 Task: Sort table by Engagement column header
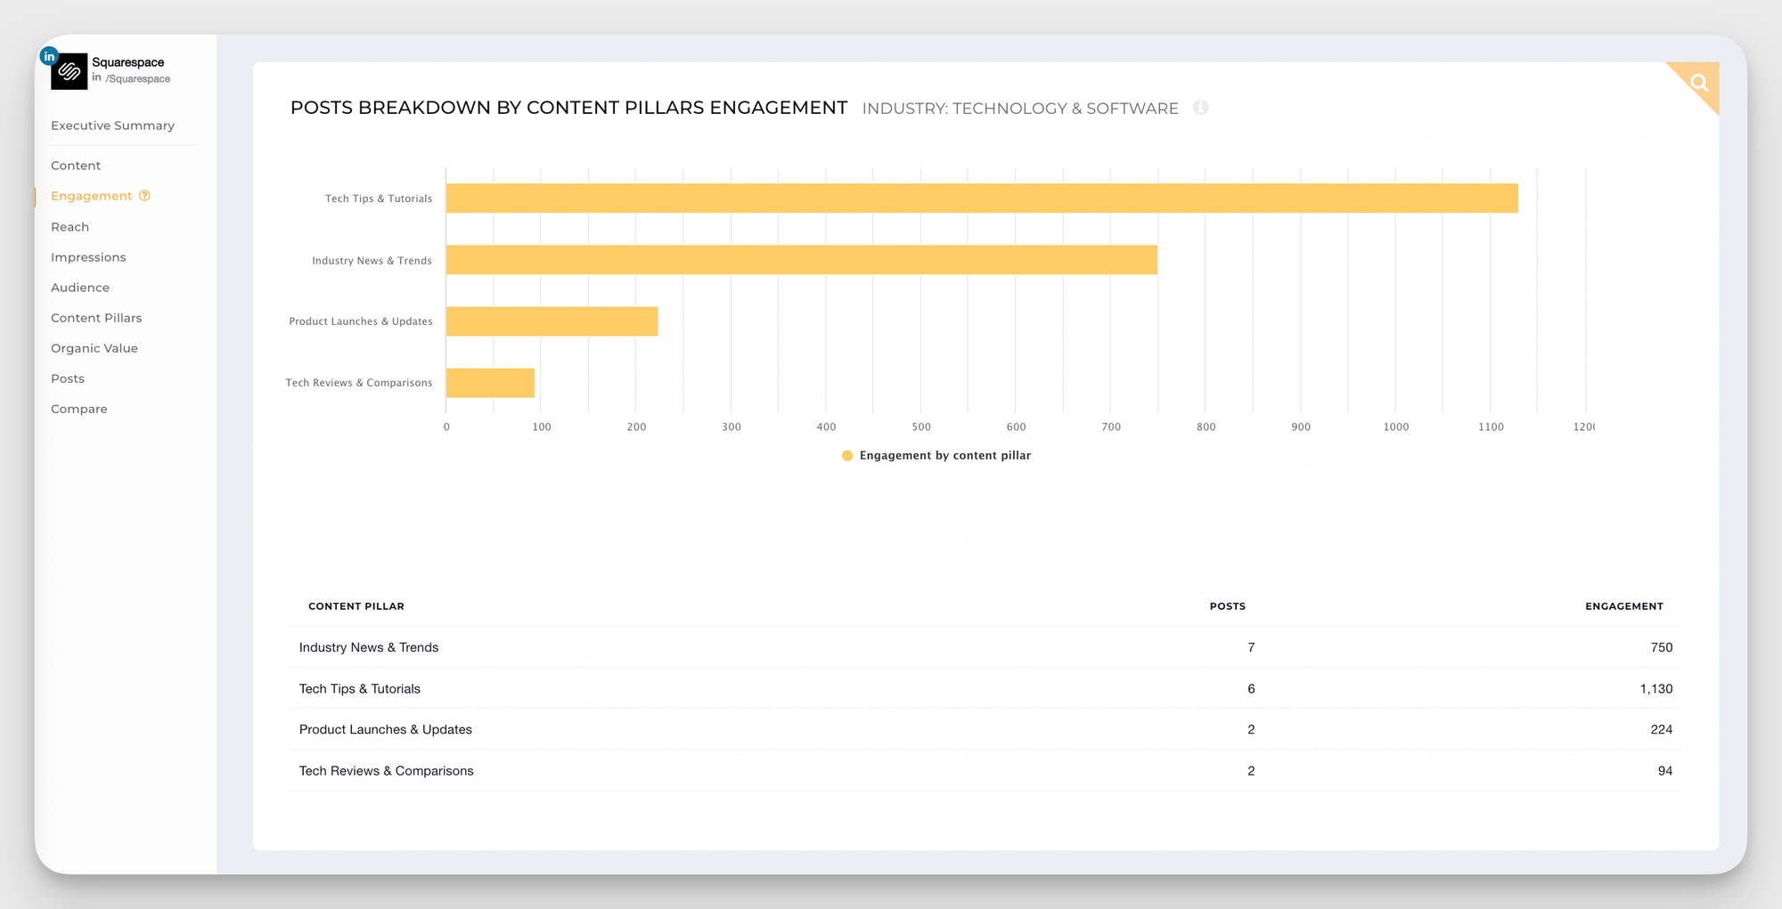[1623, 606]
